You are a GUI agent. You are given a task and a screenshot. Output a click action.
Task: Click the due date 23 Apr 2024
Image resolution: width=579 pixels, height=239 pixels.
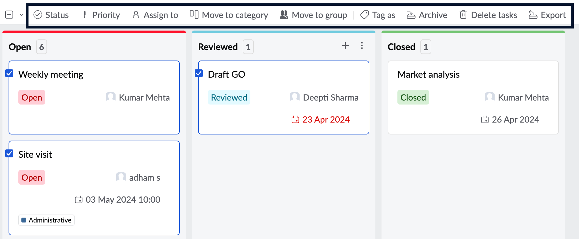(326, 119)
